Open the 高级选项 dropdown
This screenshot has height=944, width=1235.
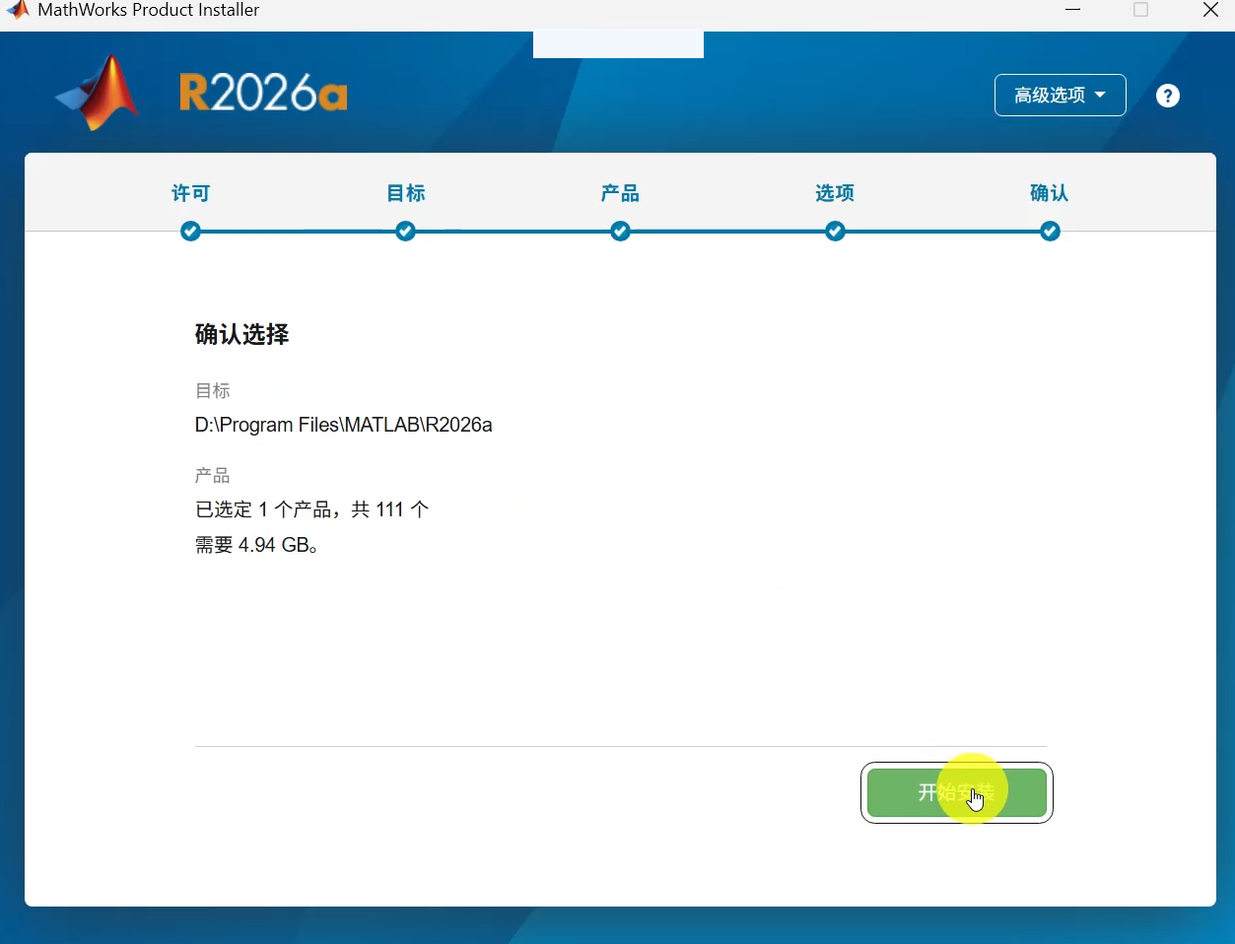point(1060,96)
